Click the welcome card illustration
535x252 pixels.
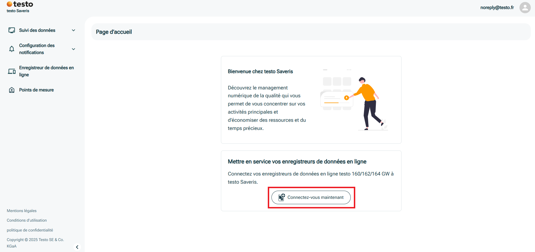tap(354, 100)
